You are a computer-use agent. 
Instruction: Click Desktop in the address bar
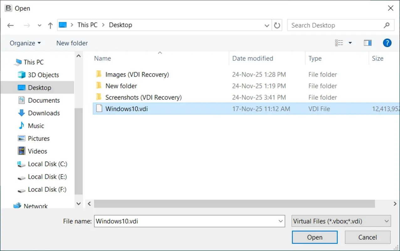click(121, 25)
